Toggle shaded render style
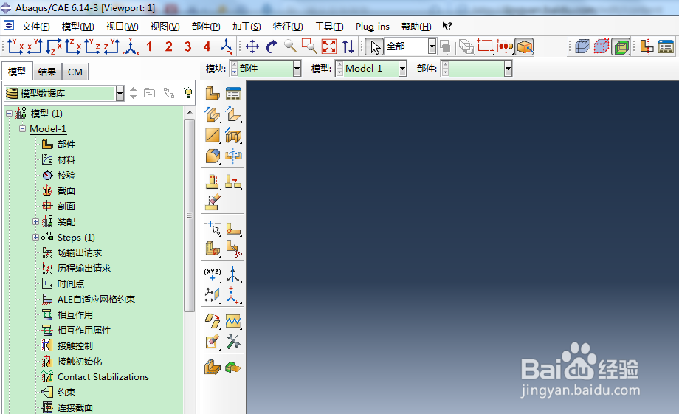This screenshot has width=679, height=414. click(x=621, y=46)
